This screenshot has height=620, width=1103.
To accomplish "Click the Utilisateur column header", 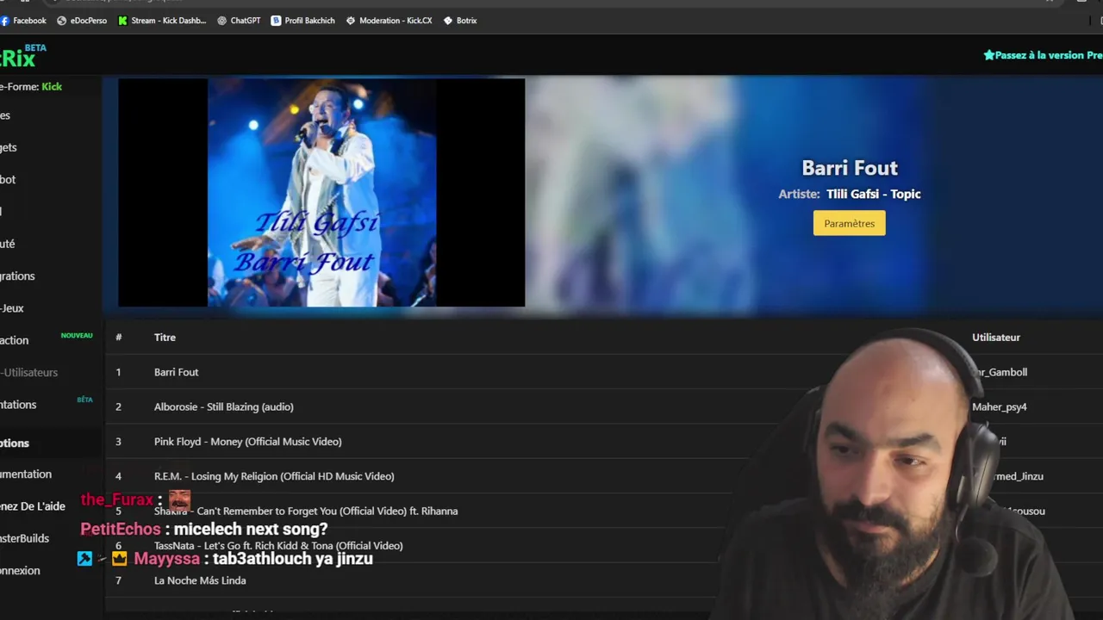I will point(996,338).
